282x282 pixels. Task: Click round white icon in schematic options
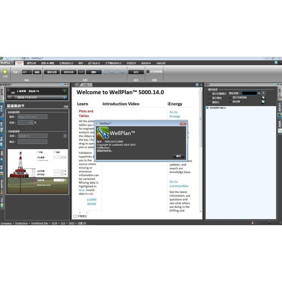[263, 97]
